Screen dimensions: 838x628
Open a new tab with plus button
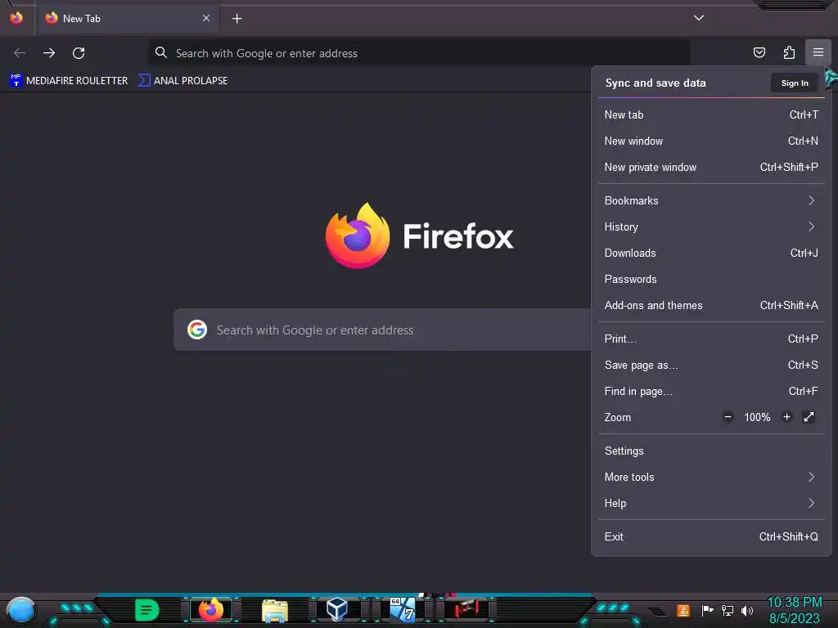pos(237,19)
